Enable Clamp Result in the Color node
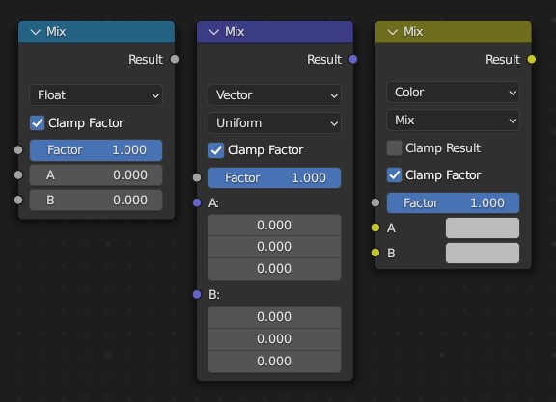 point(394,148)
